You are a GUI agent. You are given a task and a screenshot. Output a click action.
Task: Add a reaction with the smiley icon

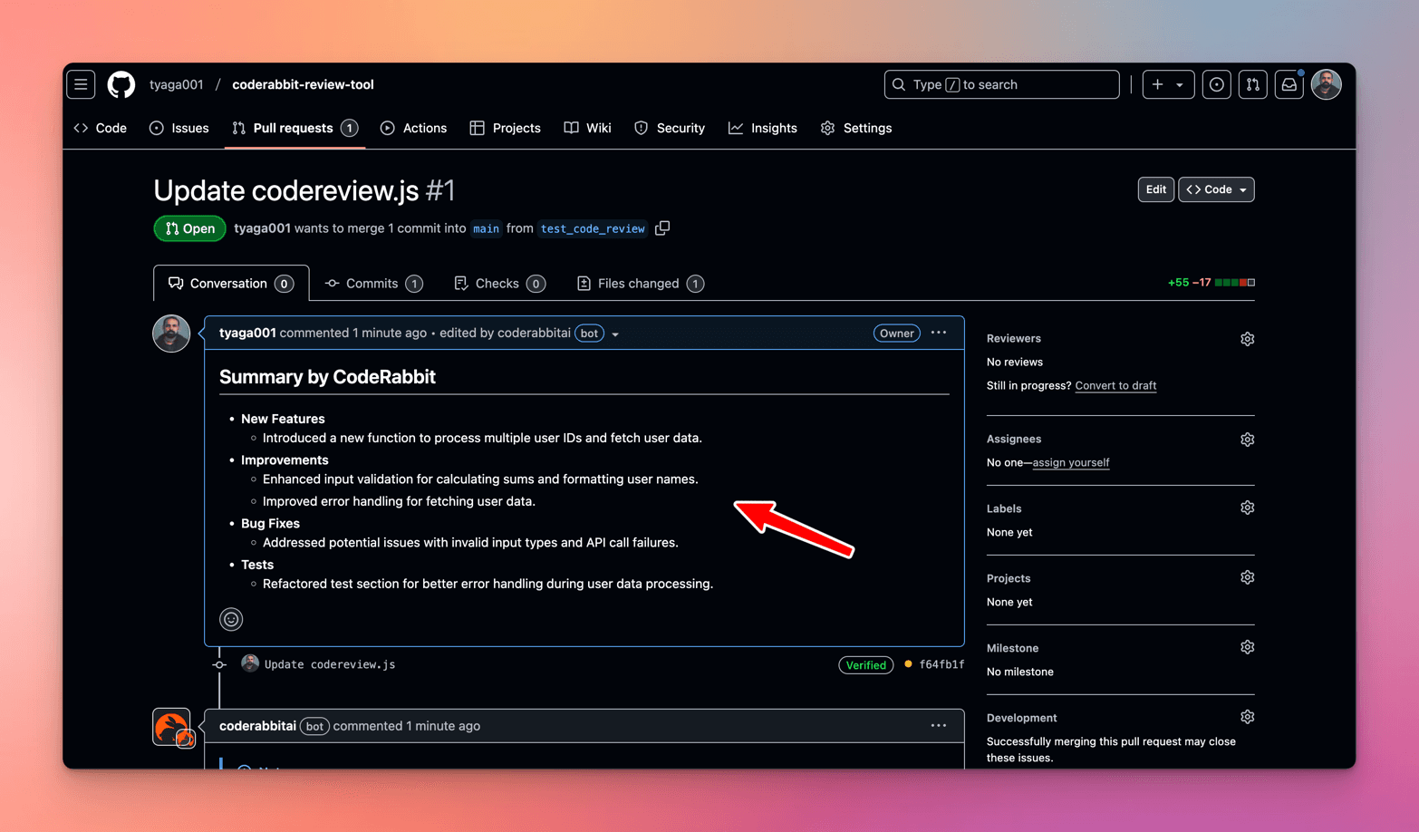click(231, 619)
